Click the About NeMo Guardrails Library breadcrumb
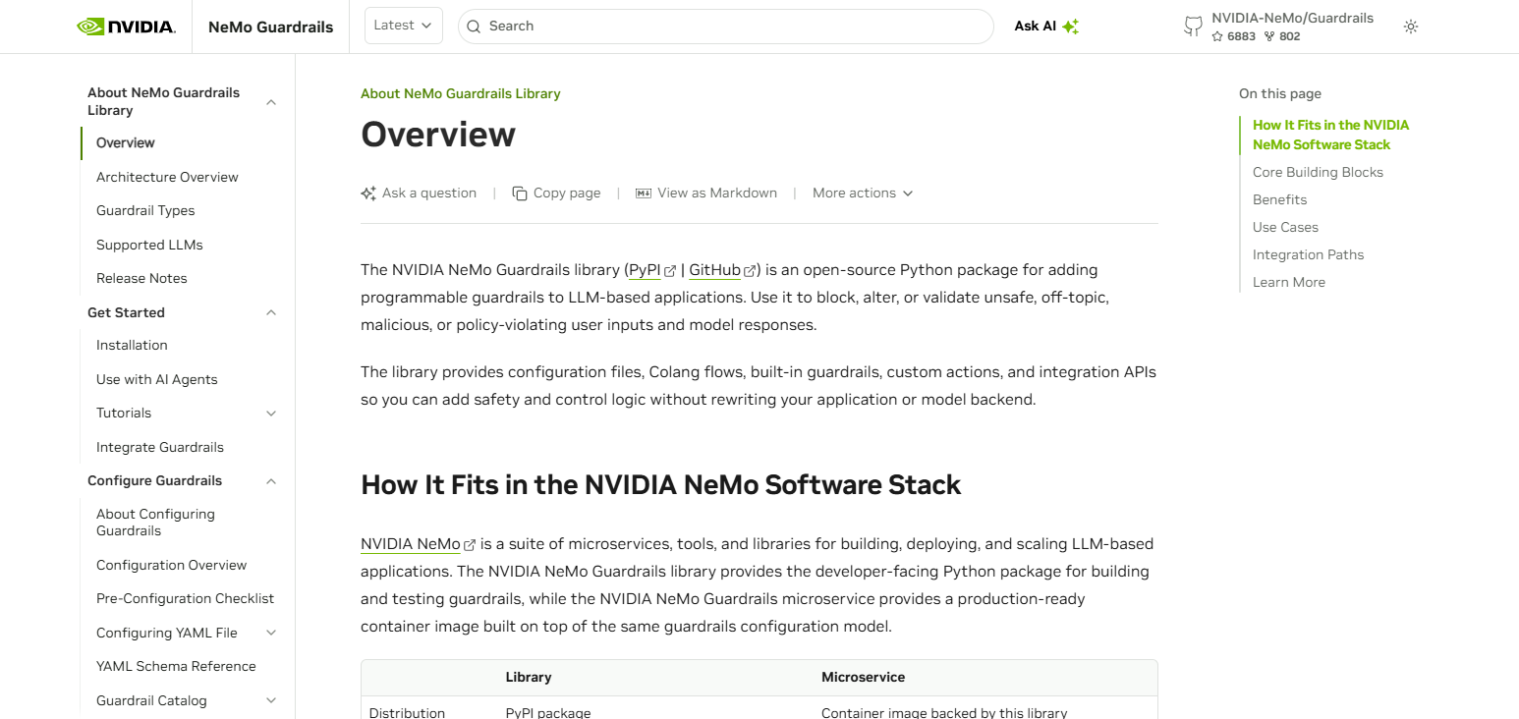 [x=461, y=94]
